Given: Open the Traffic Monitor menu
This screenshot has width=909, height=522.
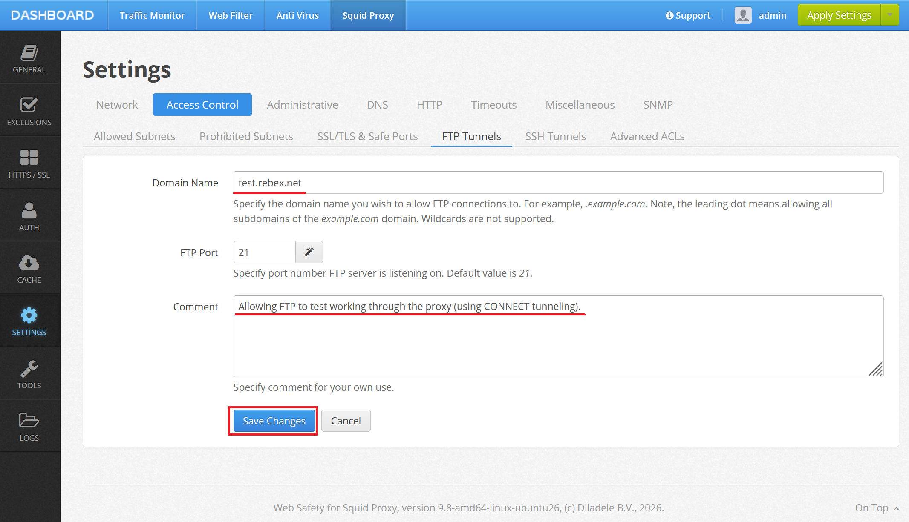Looking at the screenshot, I should (x=152, y=15).
